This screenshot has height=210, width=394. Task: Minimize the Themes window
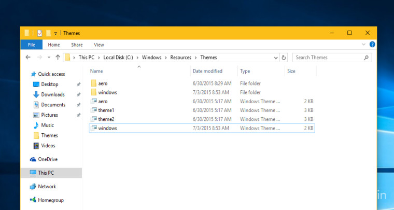coord(332,33)
